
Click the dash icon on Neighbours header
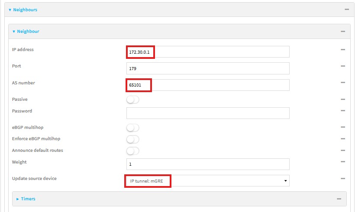coord(346,10)
